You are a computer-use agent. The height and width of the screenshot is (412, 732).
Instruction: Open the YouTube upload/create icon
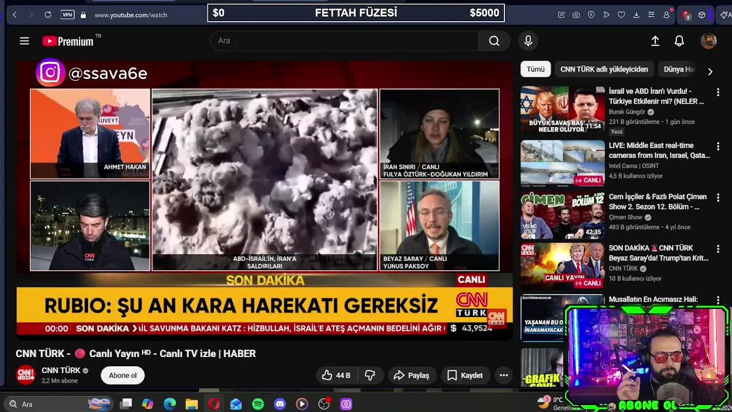(x=655, y=41)
